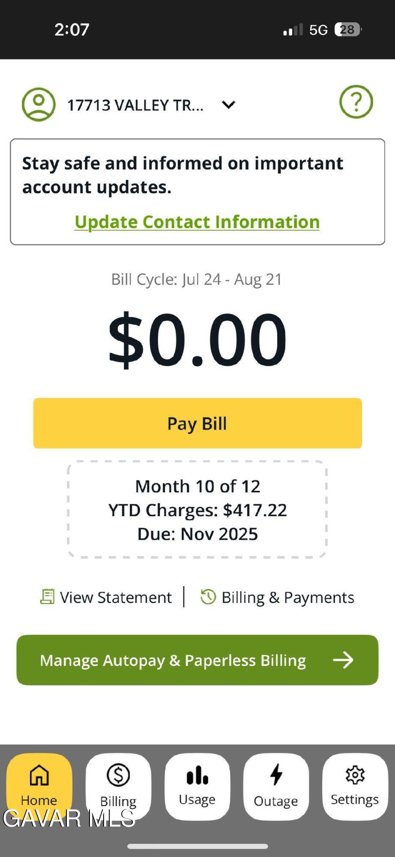Tap the dollar sign Billing icon

(x=118, y=775)
